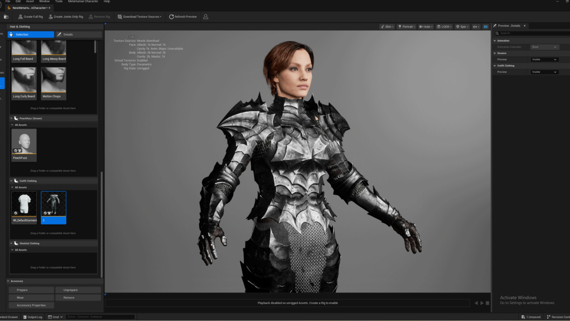Select the Long Messy Beard thumbnail
Screen dimensions: 570x321
click(54, 51)
